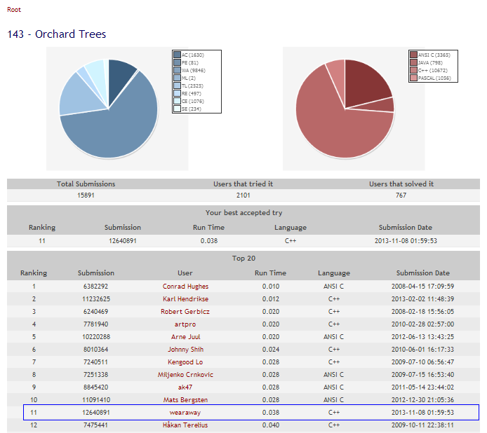Click user name Conrad Hughes
This screenshot has width=487, height=433.
185,286
